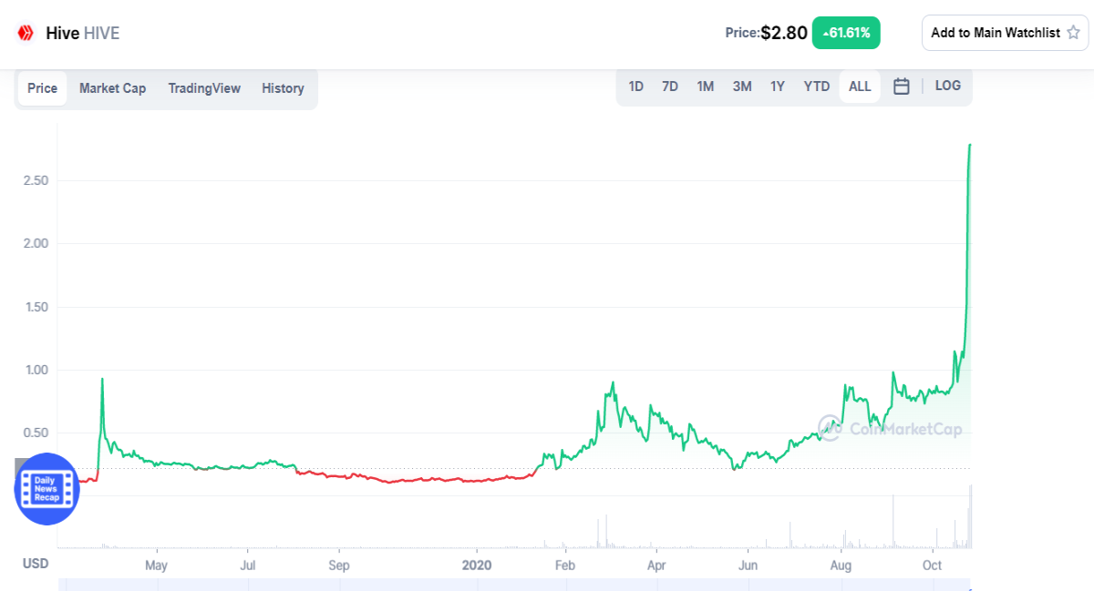Click the Jul x-axis label
The image size is (1094, 591).
(x=248, y=565)
